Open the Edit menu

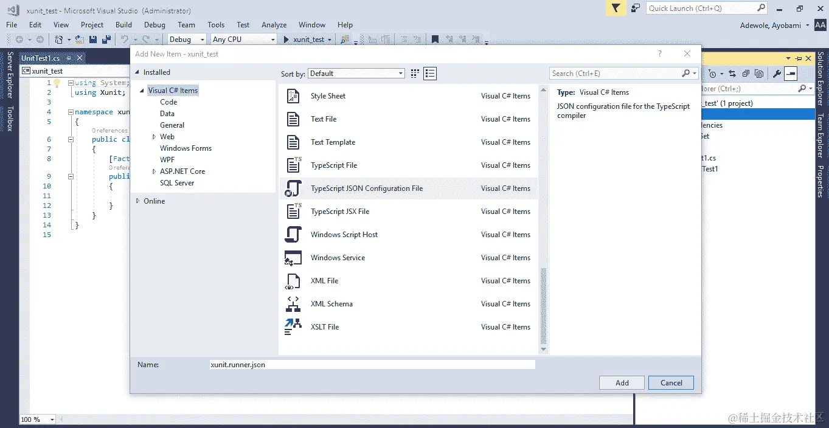click(x=35, y=25)
